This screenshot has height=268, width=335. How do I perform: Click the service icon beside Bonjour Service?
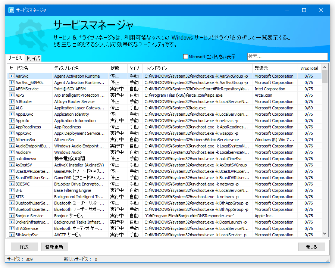click(x=12, y=216)
